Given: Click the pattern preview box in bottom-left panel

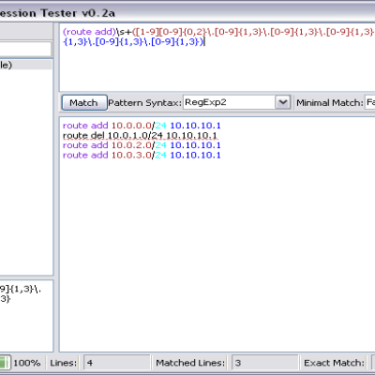Looking at the screenshot, I should click(x=26, y=316).
